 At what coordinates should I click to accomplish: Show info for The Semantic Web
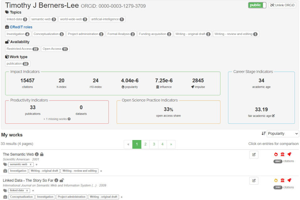[x=37, y=154]
